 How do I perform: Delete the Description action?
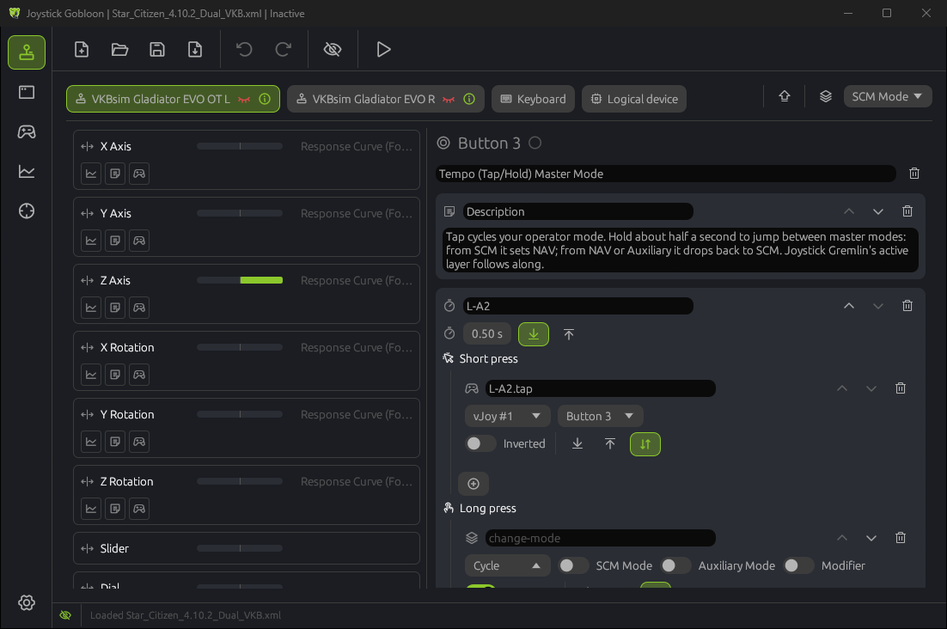[907, 211]
